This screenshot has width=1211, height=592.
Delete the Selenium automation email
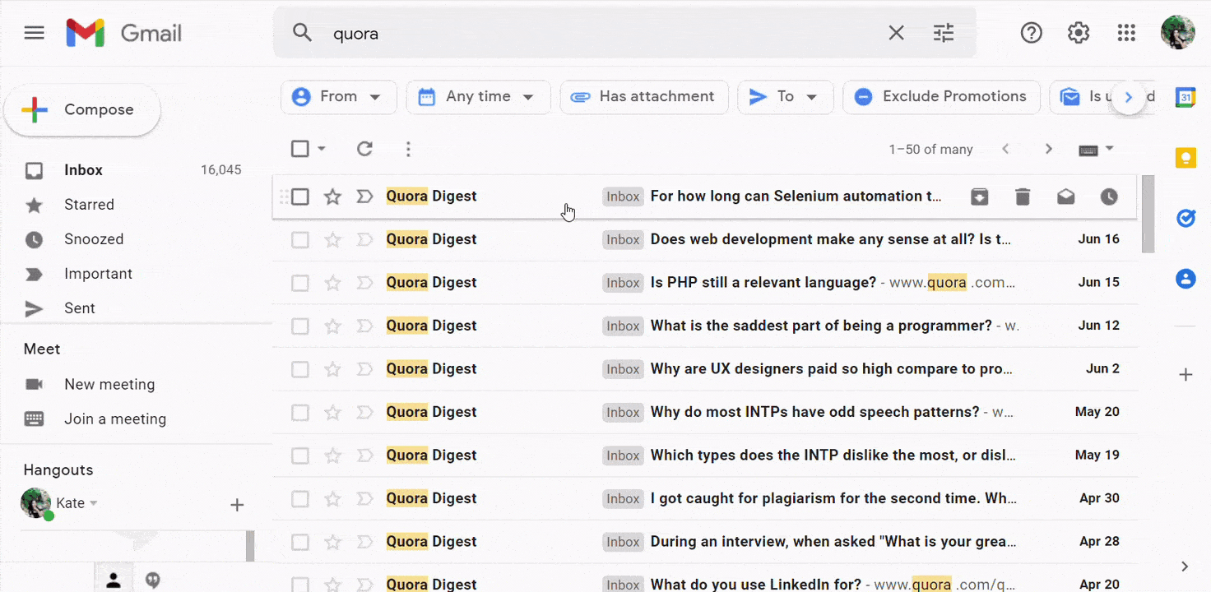pos(1023,197)
